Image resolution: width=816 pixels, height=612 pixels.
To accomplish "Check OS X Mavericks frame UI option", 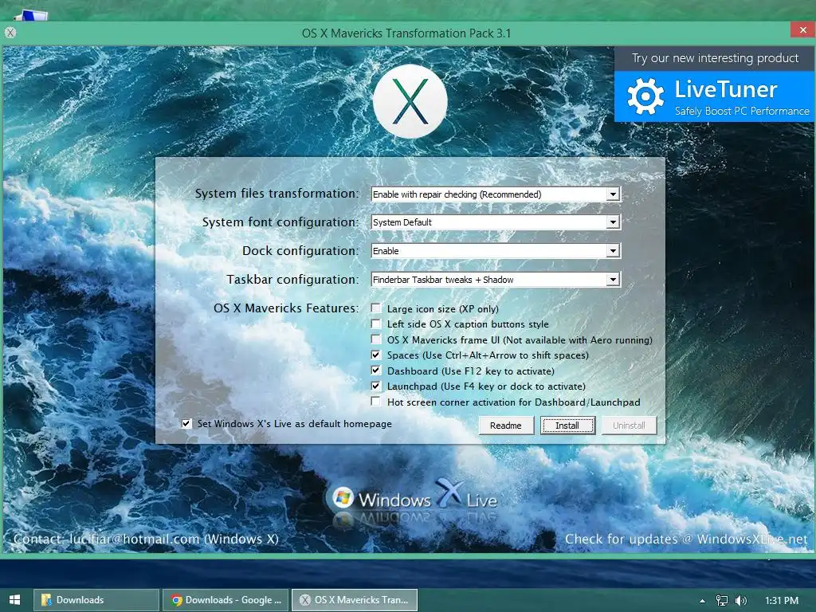I will pyautogui.click(x=376, y=339).
